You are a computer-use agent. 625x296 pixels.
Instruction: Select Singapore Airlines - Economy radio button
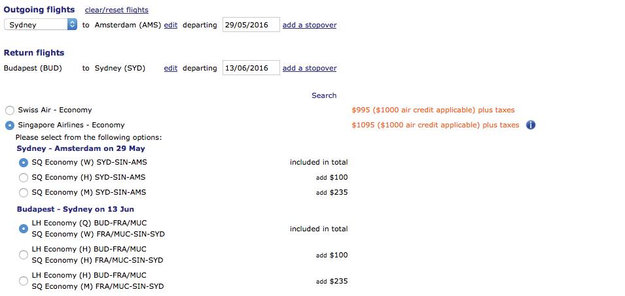(x=10, y=125)
